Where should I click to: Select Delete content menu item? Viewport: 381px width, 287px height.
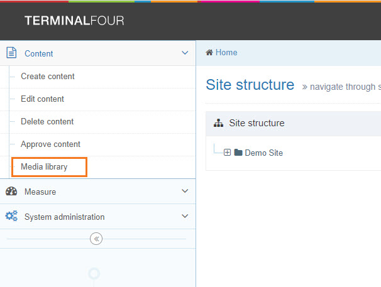[x=47, y=122]
